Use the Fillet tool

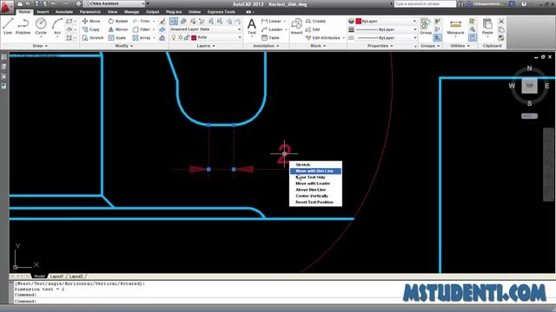pyautogui.click(x=142, y=29)
